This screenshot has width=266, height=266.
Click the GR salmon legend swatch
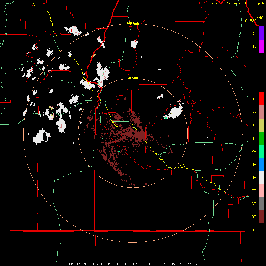pos(261,112)
